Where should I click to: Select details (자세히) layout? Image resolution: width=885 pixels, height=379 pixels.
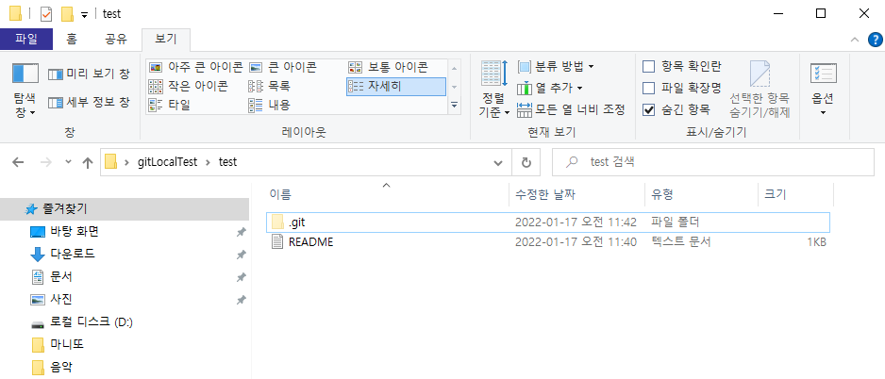pos(395,87)
